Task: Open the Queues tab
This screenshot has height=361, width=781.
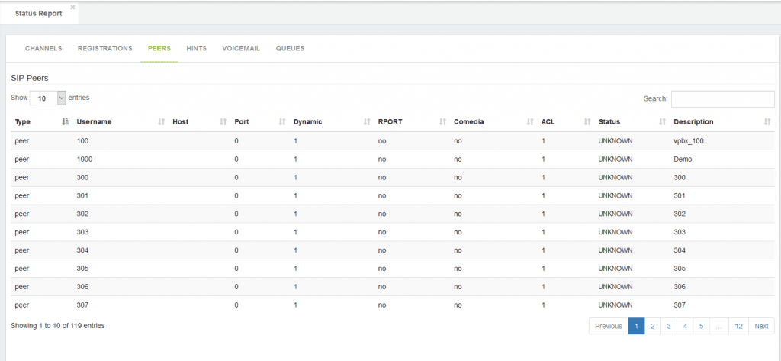Action: click(291, 48)
